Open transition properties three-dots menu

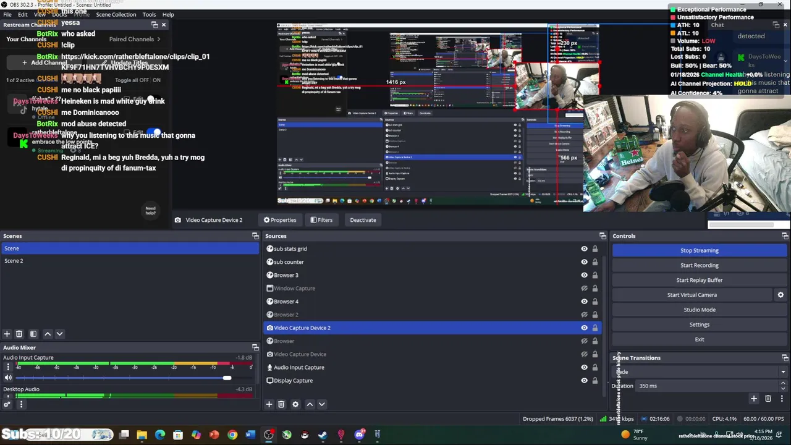[782, 399]
